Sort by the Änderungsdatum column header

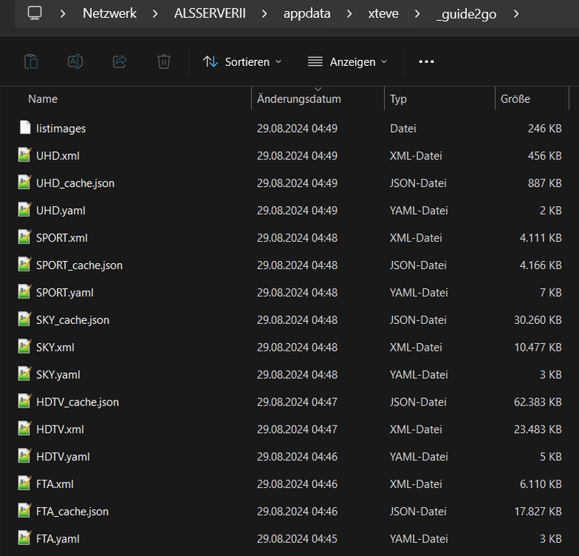pyautogui.click(x=299, y=99)
